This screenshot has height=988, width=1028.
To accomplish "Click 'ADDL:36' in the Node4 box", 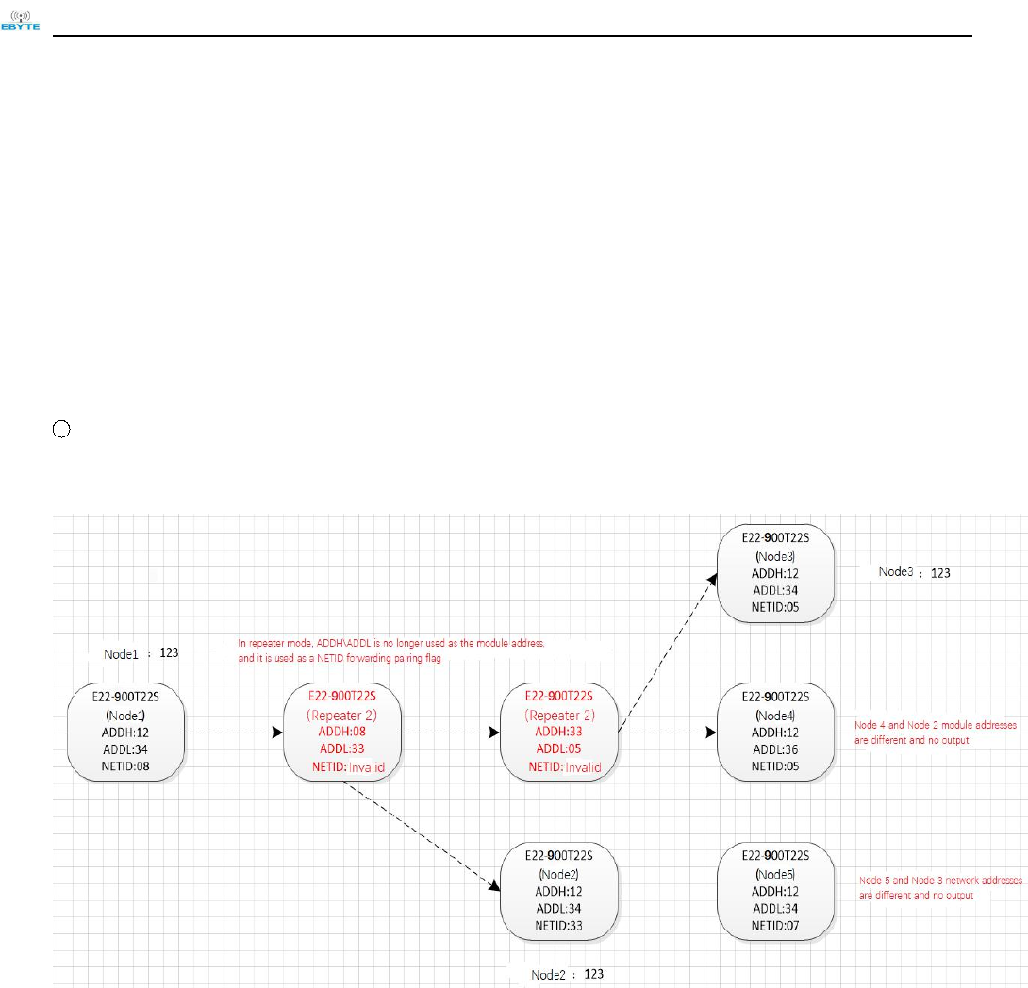I will [x=775, y=749].
